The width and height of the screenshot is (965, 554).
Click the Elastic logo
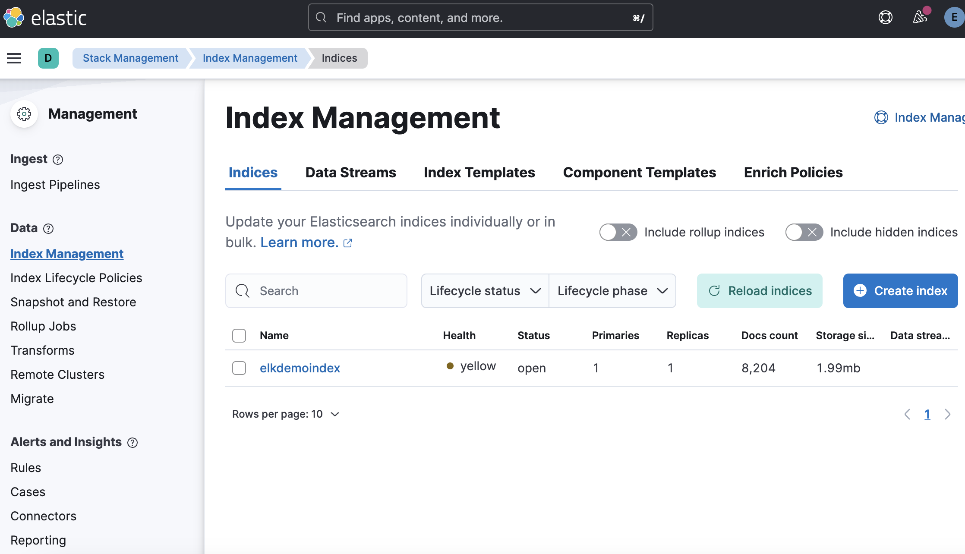pos(45,18)
